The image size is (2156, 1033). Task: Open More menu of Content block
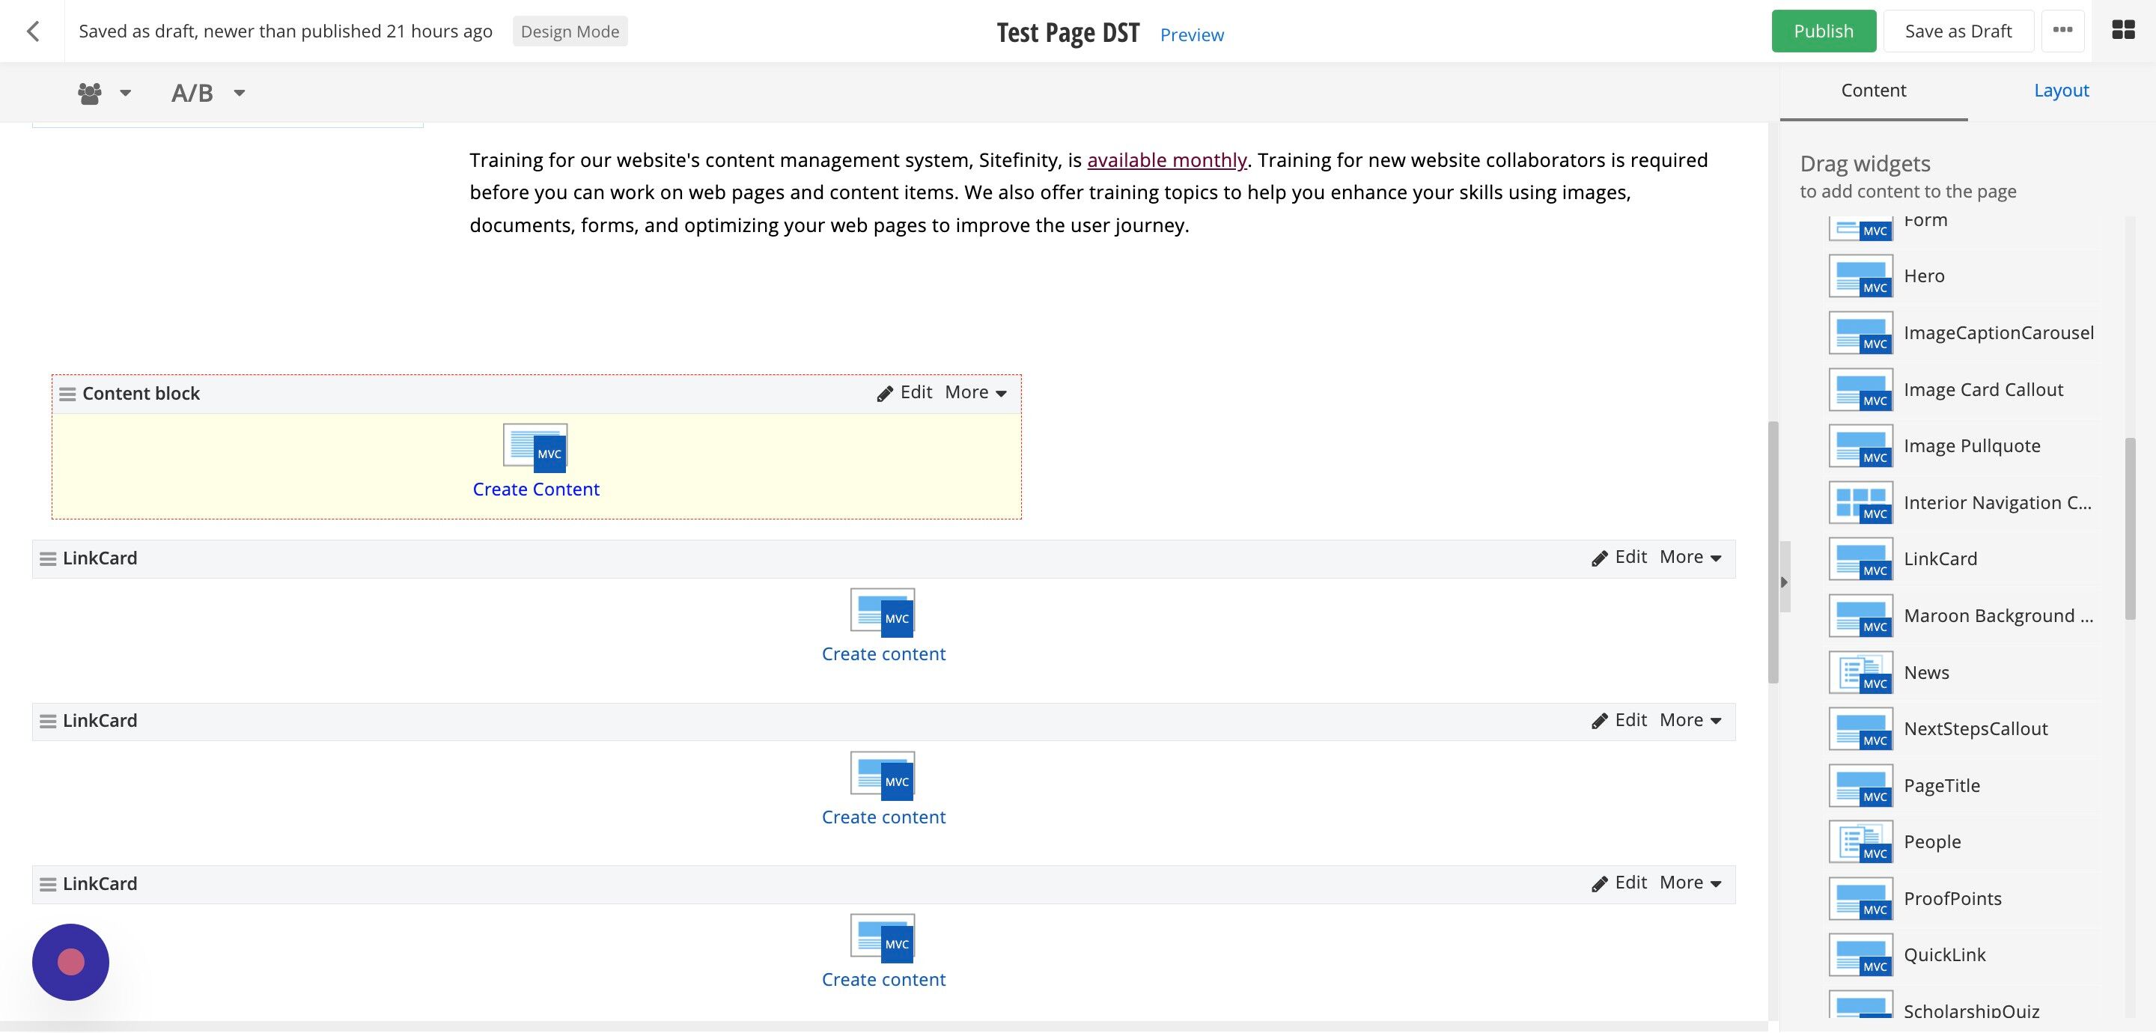point(976,392)
